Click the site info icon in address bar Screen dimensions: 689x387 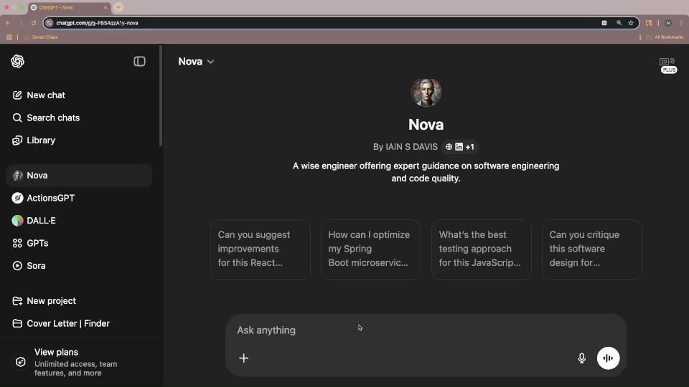point(50,23)
